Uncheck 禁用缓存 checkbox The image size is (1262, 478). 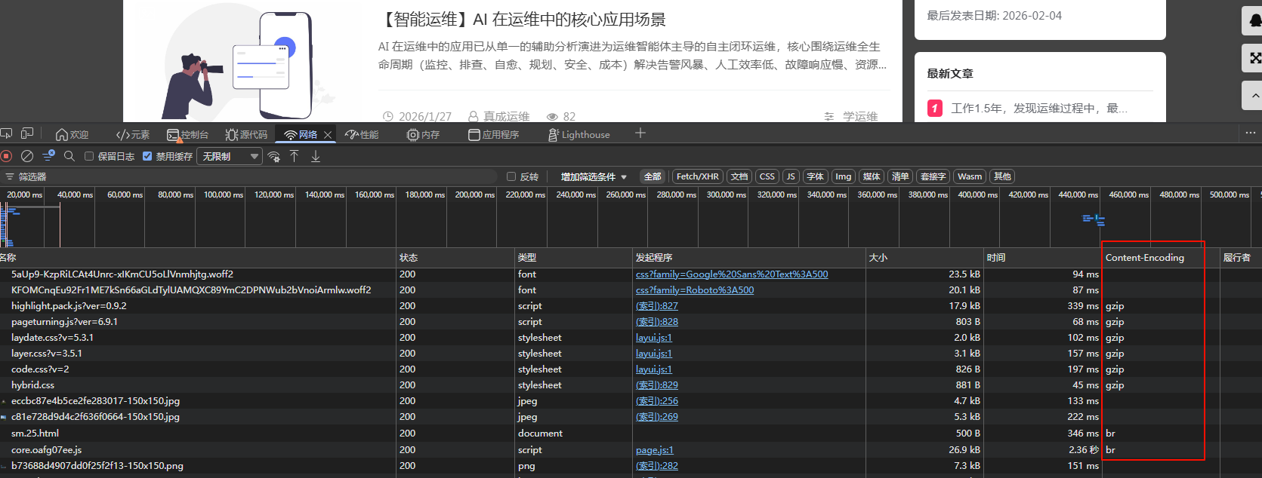147,156
